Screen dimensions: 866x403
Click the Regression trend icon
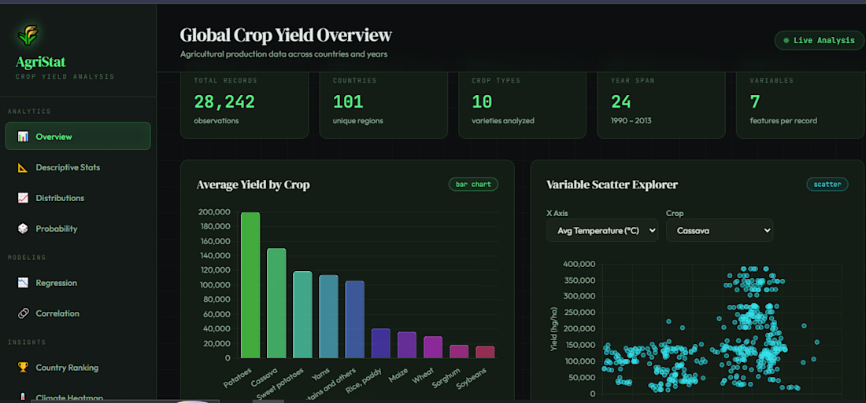click(23, 283)
